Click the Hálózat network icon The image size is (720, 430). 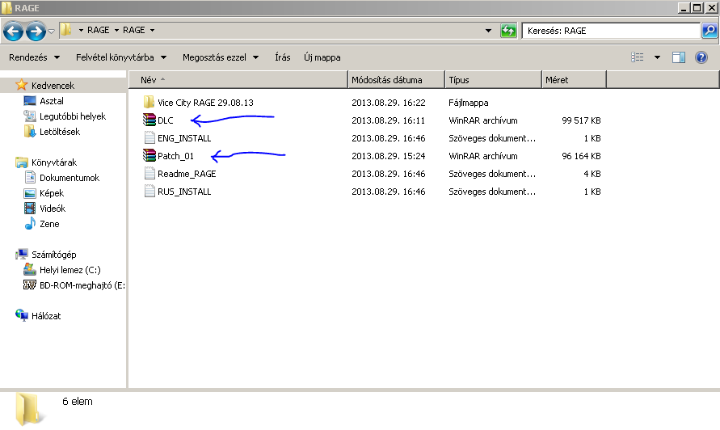[22, 315]
